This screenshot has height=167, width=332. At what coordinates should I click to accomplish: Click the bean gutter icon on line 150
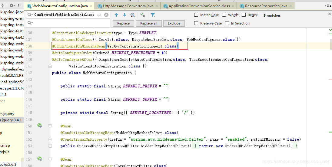(39, 126)
